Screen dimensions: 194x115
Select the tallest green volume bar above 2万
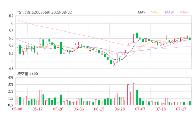137,97
